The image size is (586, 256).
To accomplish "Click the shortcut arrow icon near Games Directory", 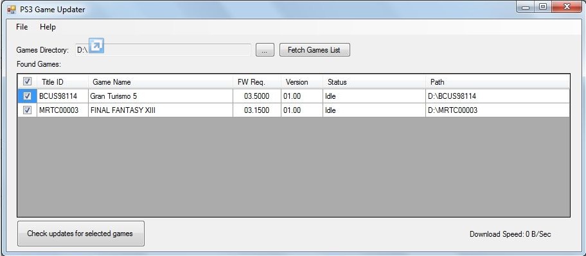I will coord(96,46).
